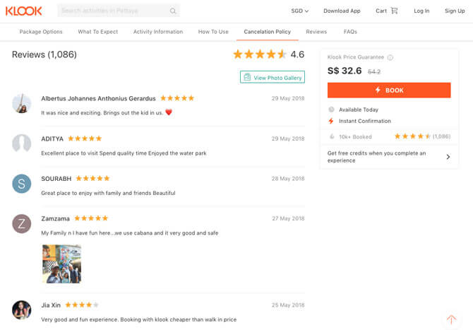Click Jia Xin's profile avatar
This screenshot has height=330, width=473.
tap(22, 310)
